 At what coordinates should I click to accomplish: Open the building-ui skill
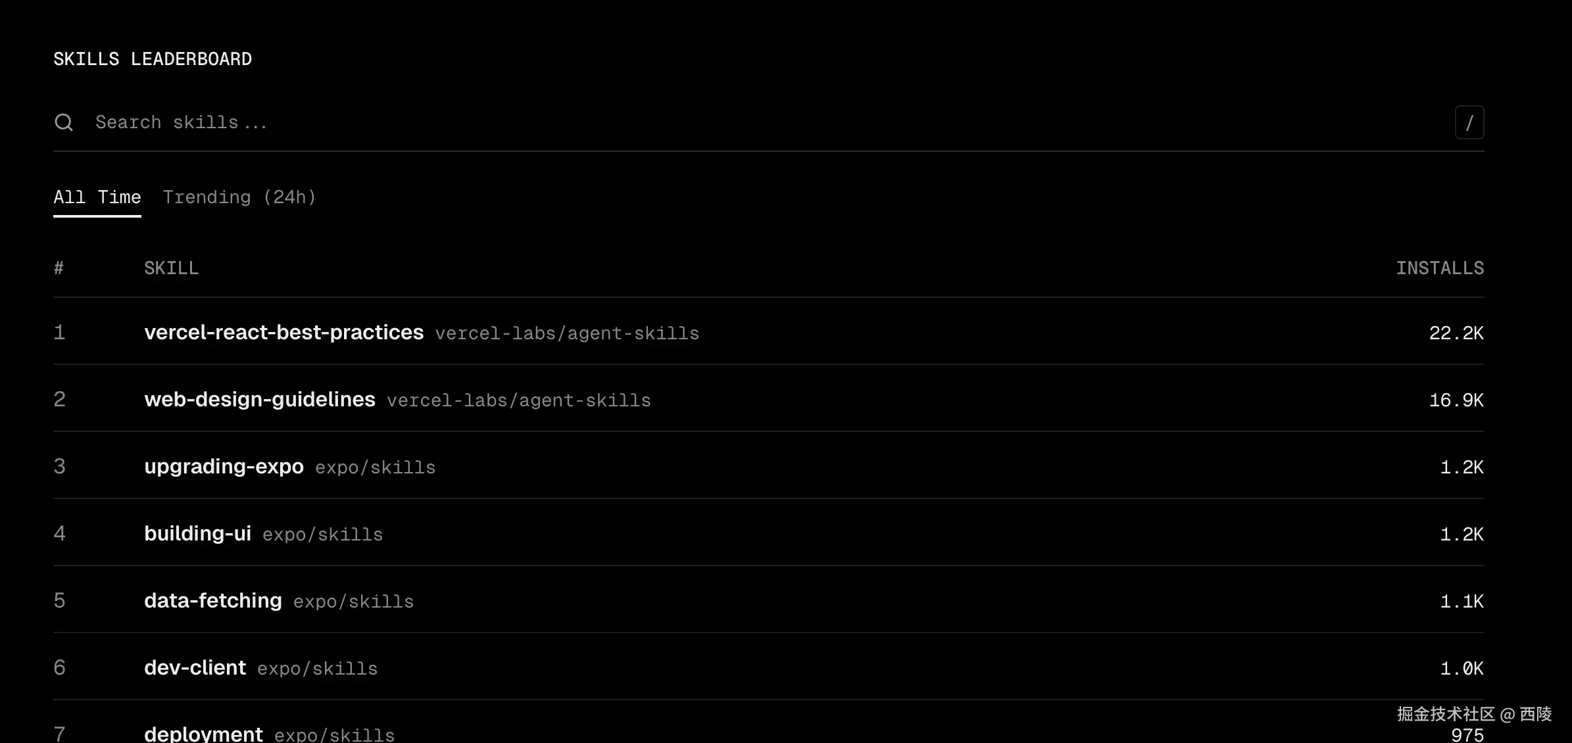click(197, 534)
